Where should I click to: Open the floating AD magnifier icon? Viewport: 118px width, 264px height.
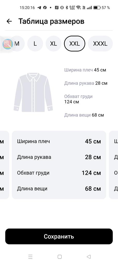(x=8, y=44)
